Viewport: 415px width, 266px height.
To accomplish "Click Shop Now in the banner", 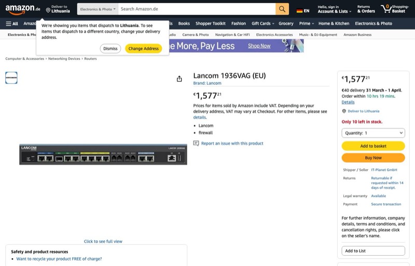I will [259, 46].
